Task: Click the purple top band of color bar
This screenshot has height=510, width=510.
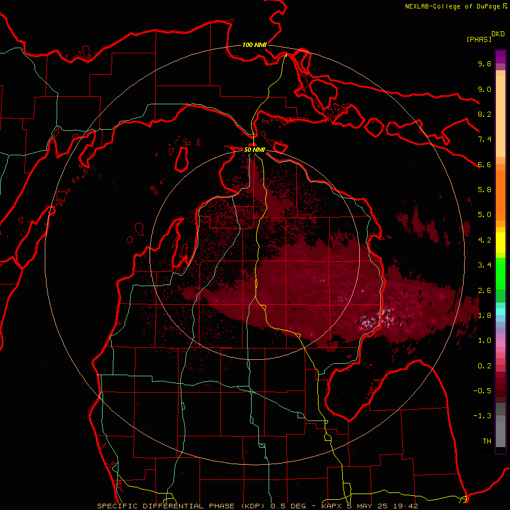Action: click(x=500, y=57)
